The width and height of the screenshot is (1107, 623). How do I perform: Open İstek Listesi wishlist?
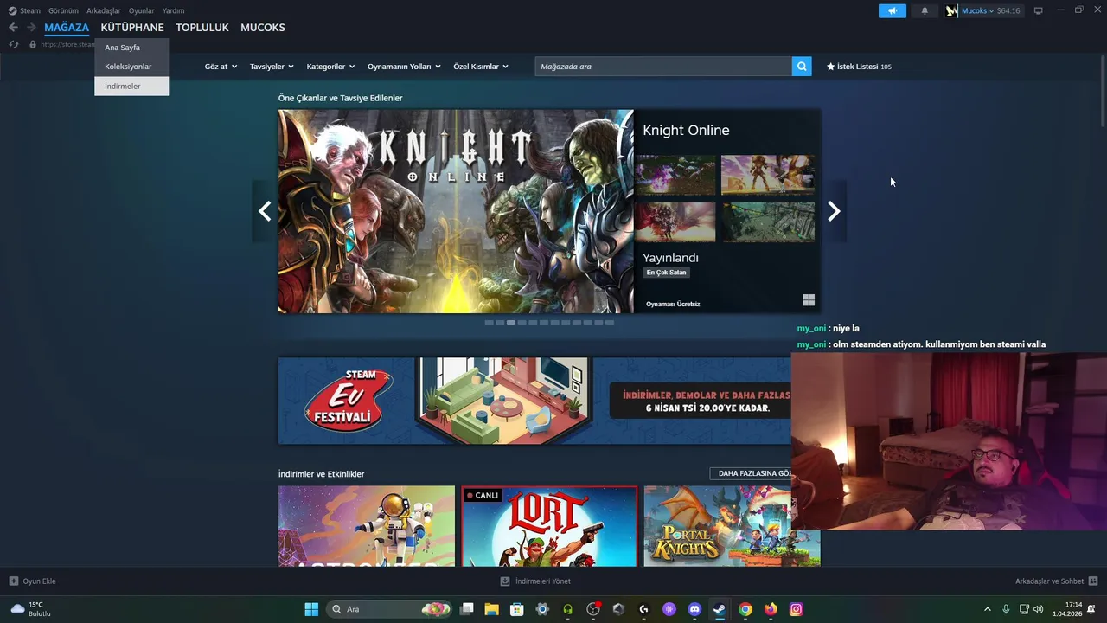coord(859,67)
